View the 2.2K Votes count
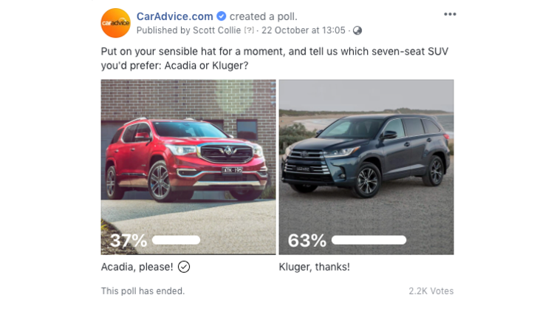The height and width of the screenshot is (312, 554). click(431, 291)
